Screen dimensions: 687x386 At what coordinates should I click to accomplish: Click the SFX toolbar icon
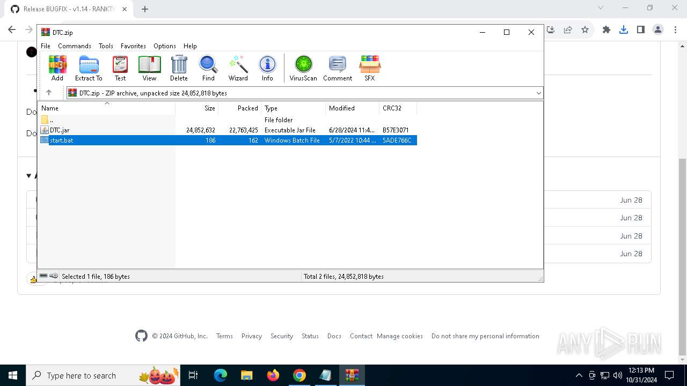(370, 68)
